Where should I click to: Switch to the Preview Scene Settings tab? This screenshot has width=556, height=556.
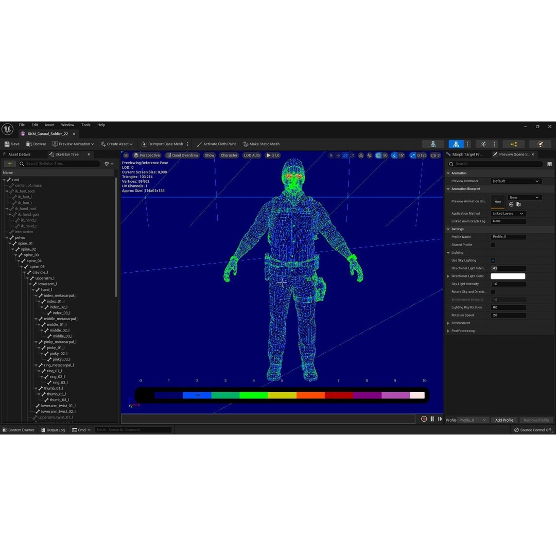[x=513, y=154]
